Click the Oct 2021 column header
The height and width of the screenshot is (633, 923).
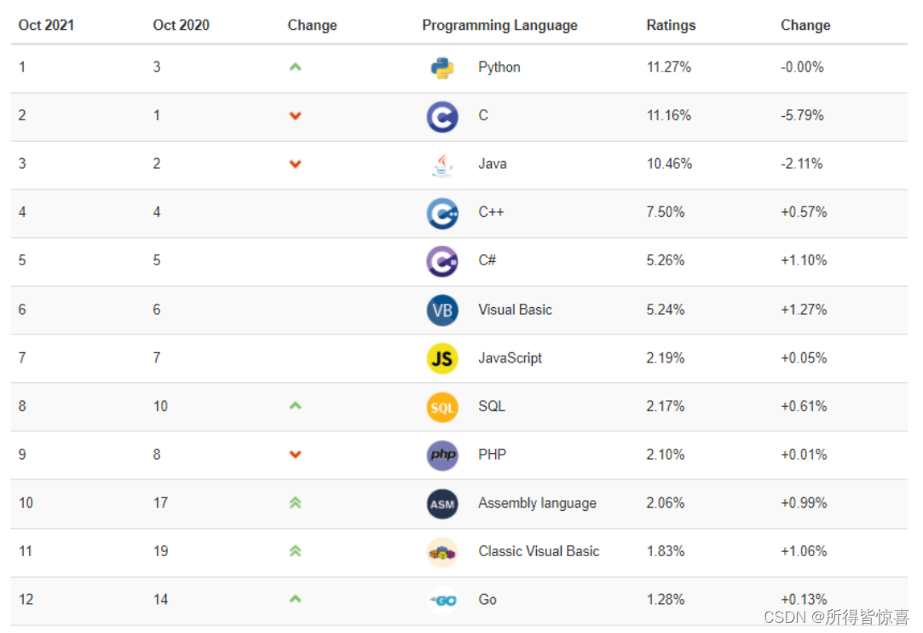click(46, 26)
